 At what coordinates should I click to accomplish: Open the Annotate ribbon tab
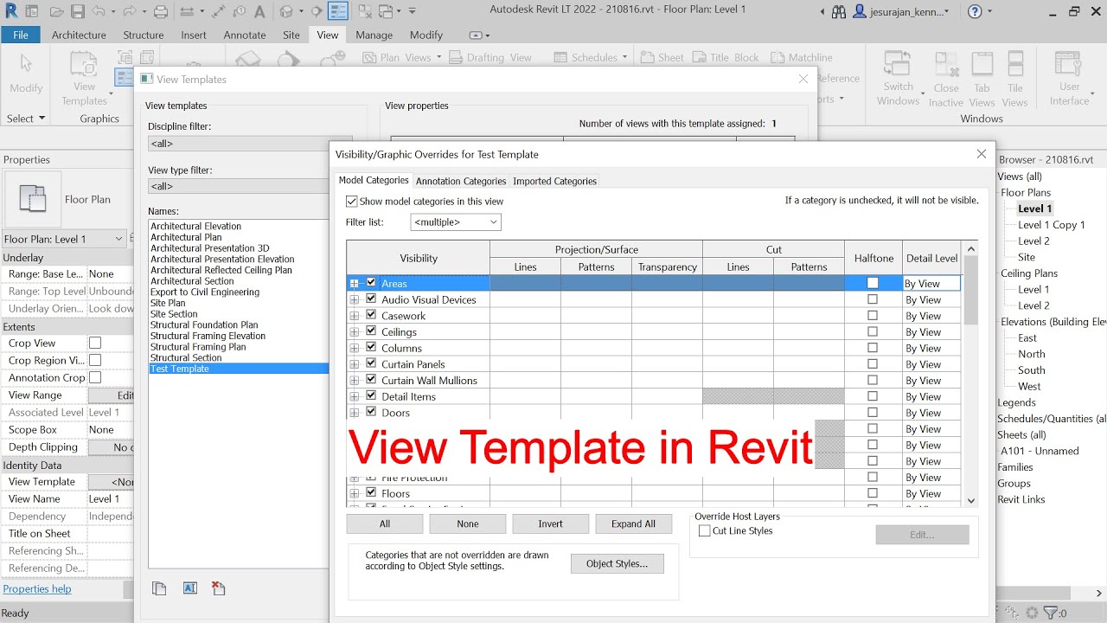point(245,35)
